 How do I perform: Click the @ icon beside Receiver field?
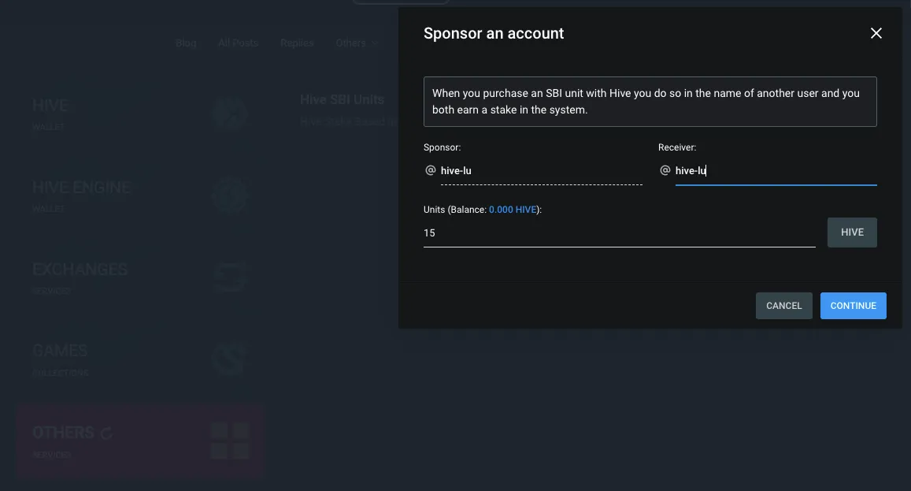[x=665, y=170]
